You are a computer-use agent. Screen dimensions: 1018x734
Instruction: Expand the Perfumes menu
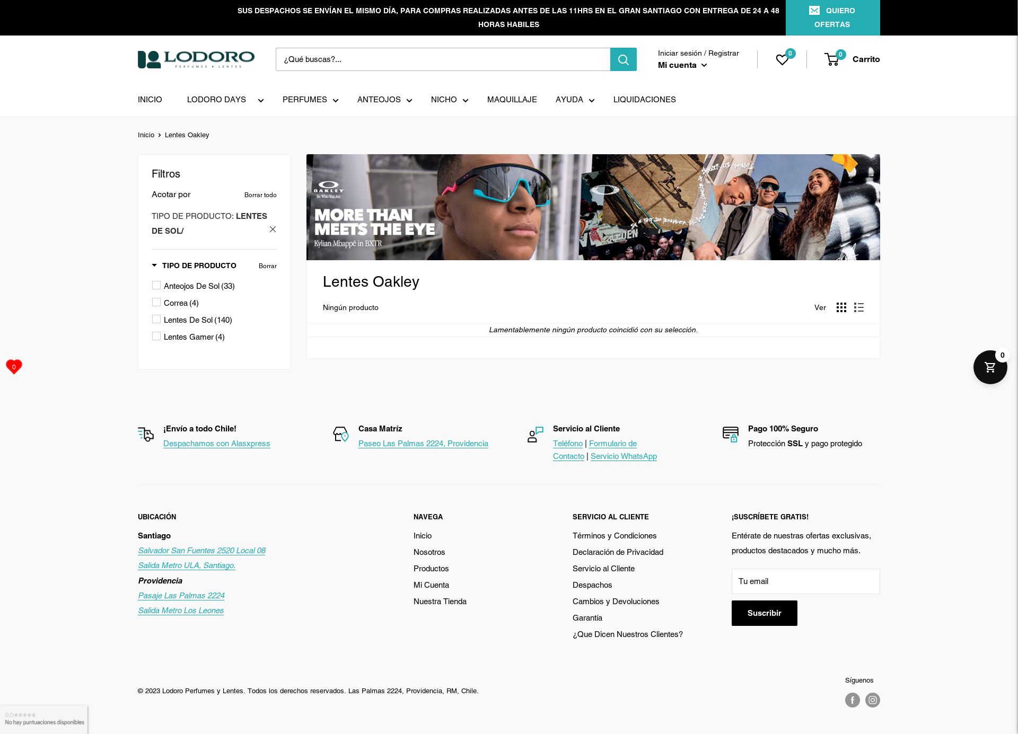click(x=310, y=100)
